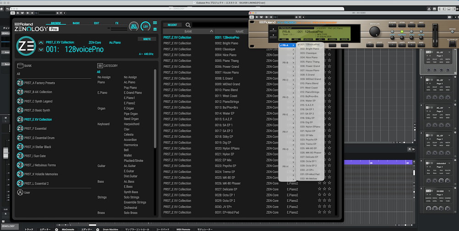This screenshot has width=459, height=231.
Task: Switch to the FX tab in ZENOLOGY
Action: tap(117, 23)
